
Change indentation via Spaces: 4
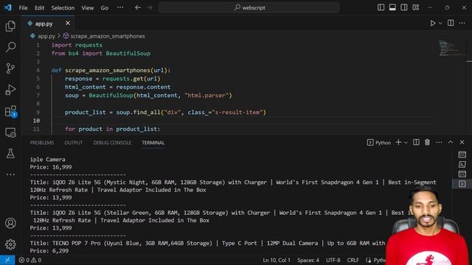[308, 260]
